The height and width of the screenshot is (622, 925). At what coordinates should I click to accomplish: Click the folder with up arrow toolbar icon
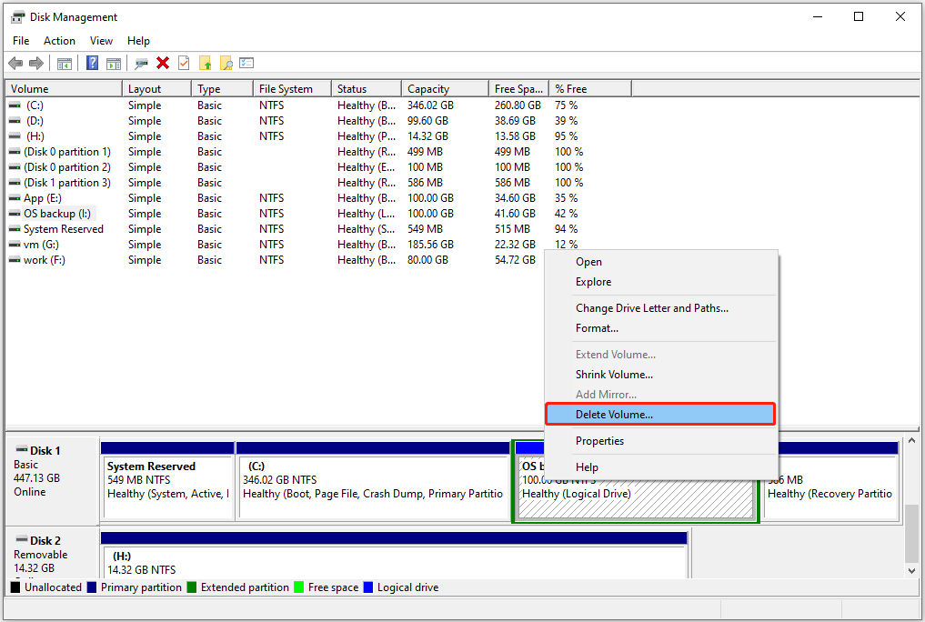(x=206, y=63)
